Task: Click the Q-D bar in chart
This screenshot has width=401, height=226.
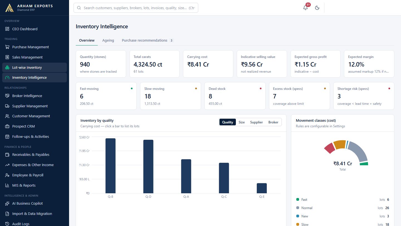Action: (148, 166)
